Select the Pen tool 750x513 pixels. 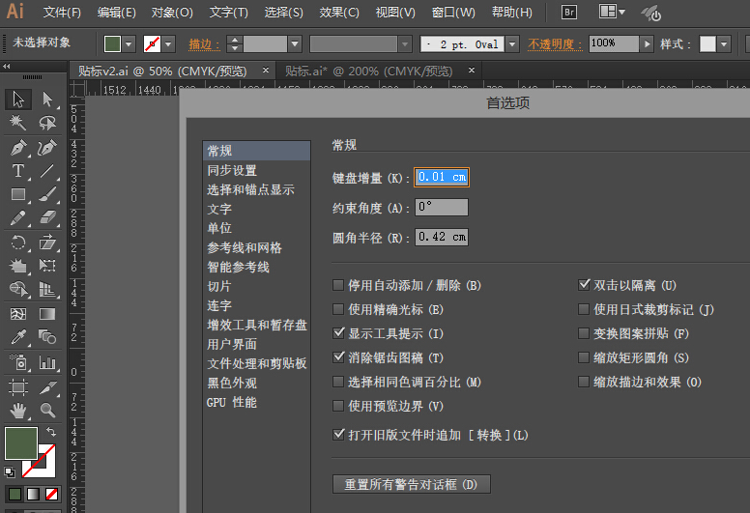point(18,147)
